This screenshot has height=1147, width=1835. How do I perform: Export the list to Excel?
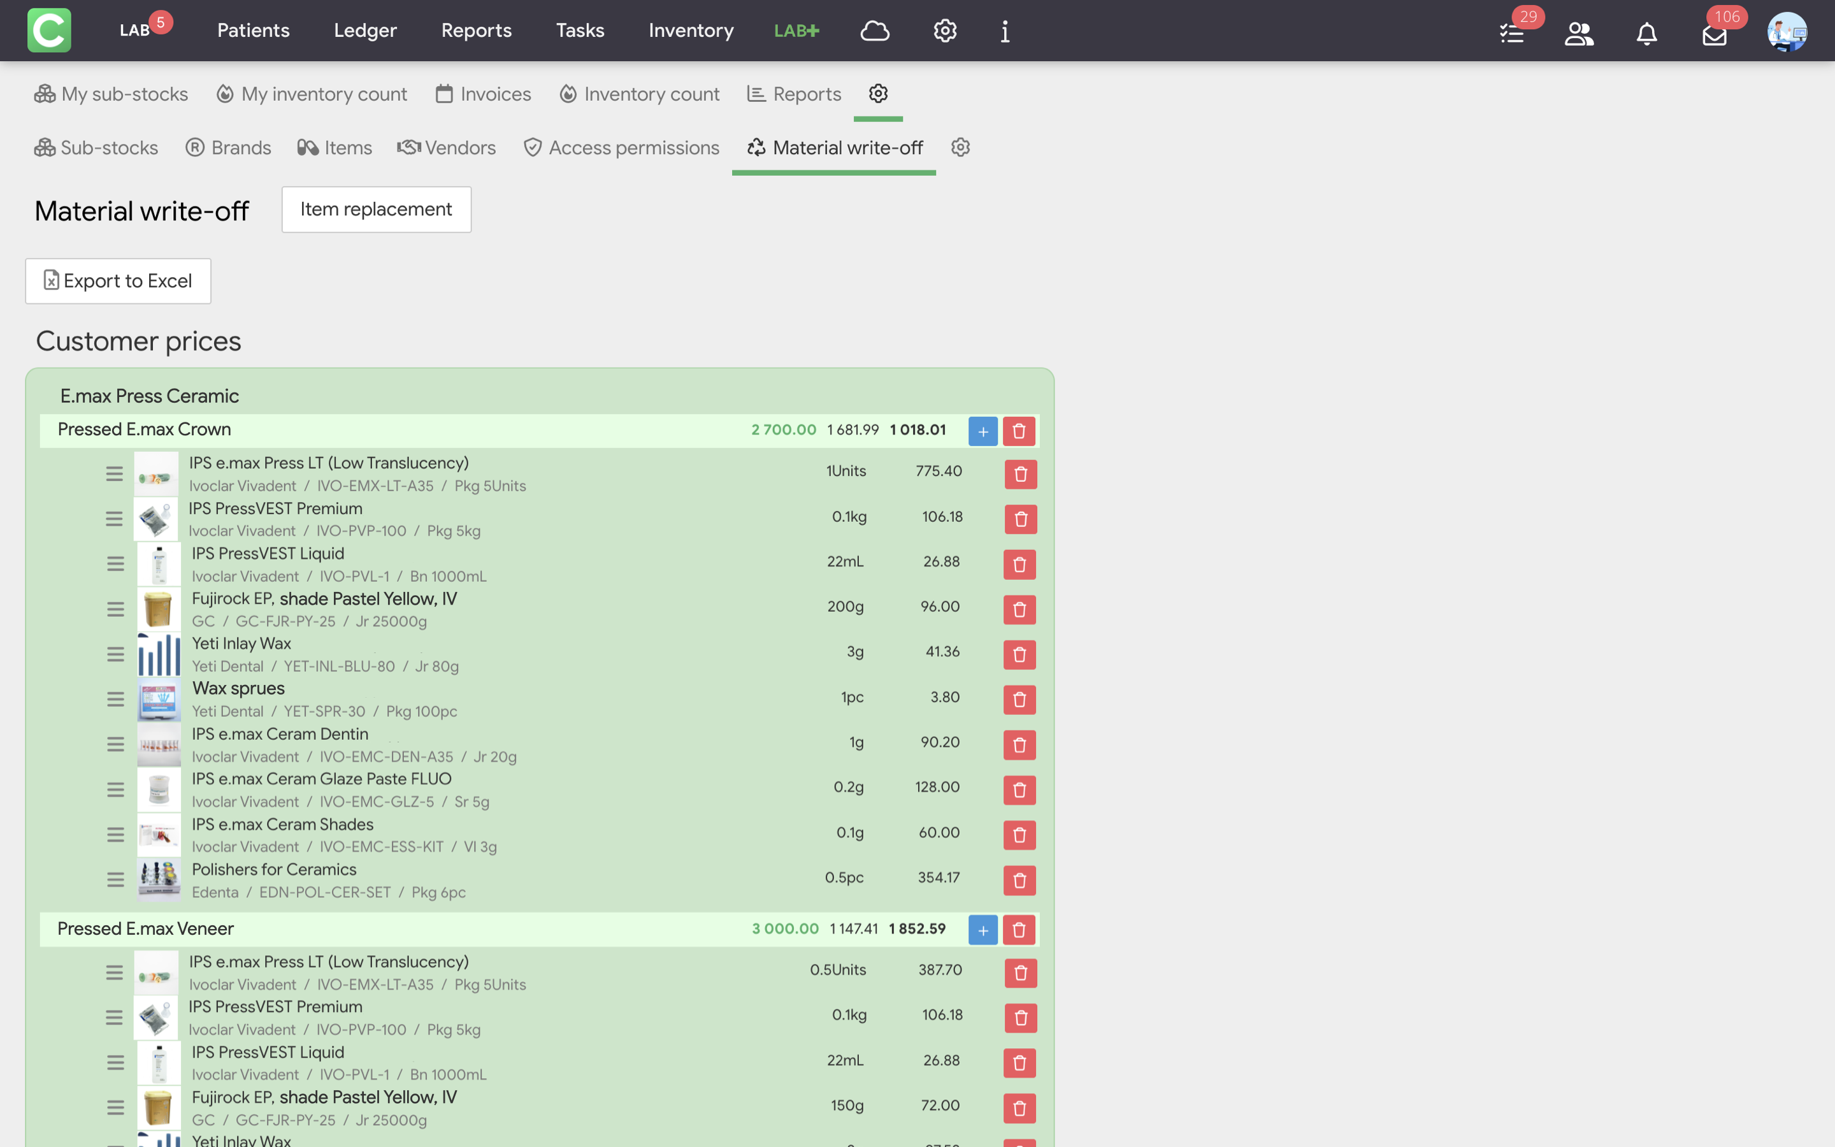(119, 280)
